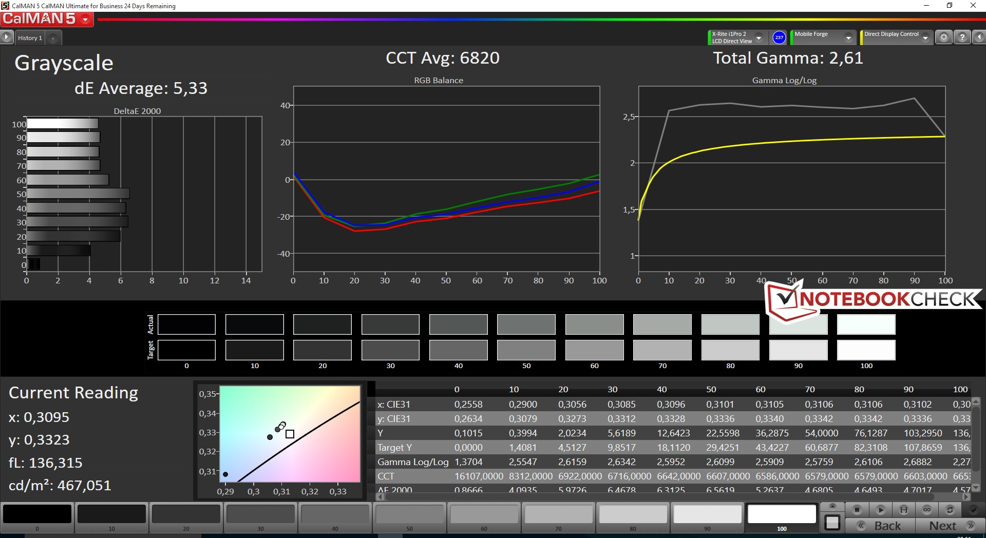986x538 pixels.
Task: Click the CCT value 6607,0000 cell
Action: coord(728,476)
